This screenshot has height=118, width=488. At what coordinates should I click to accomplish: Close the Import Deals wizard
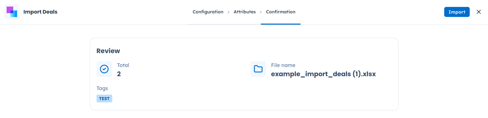(478, 12)
